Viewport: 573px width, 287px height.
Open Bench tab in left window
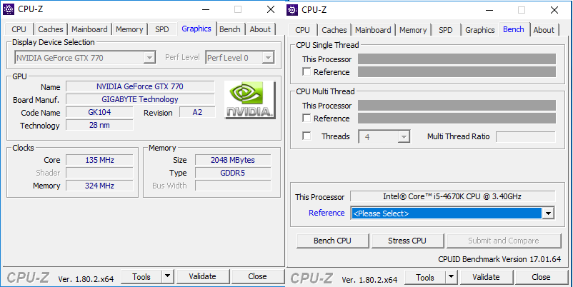click(x=230, y=29)
